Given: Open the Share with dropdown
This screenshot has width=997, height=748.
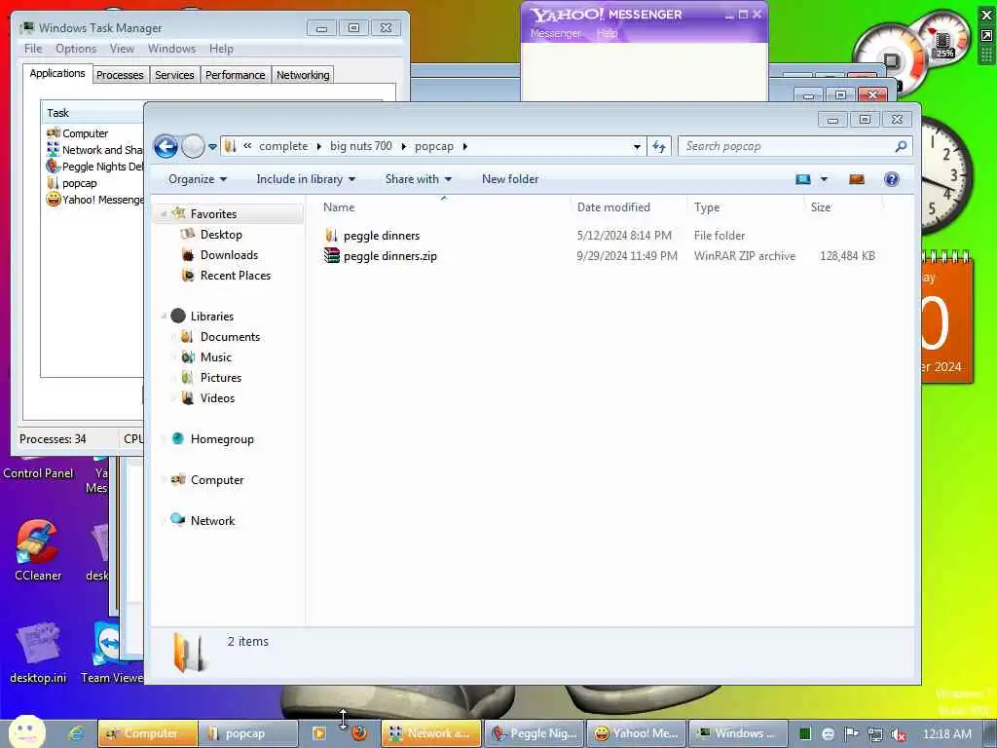Looking at the screenshot, I should pyautogui.click(x=418, y=179).
